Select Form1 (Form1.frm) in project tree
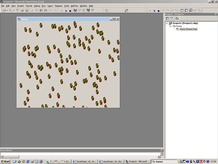 tap(188, 29)
